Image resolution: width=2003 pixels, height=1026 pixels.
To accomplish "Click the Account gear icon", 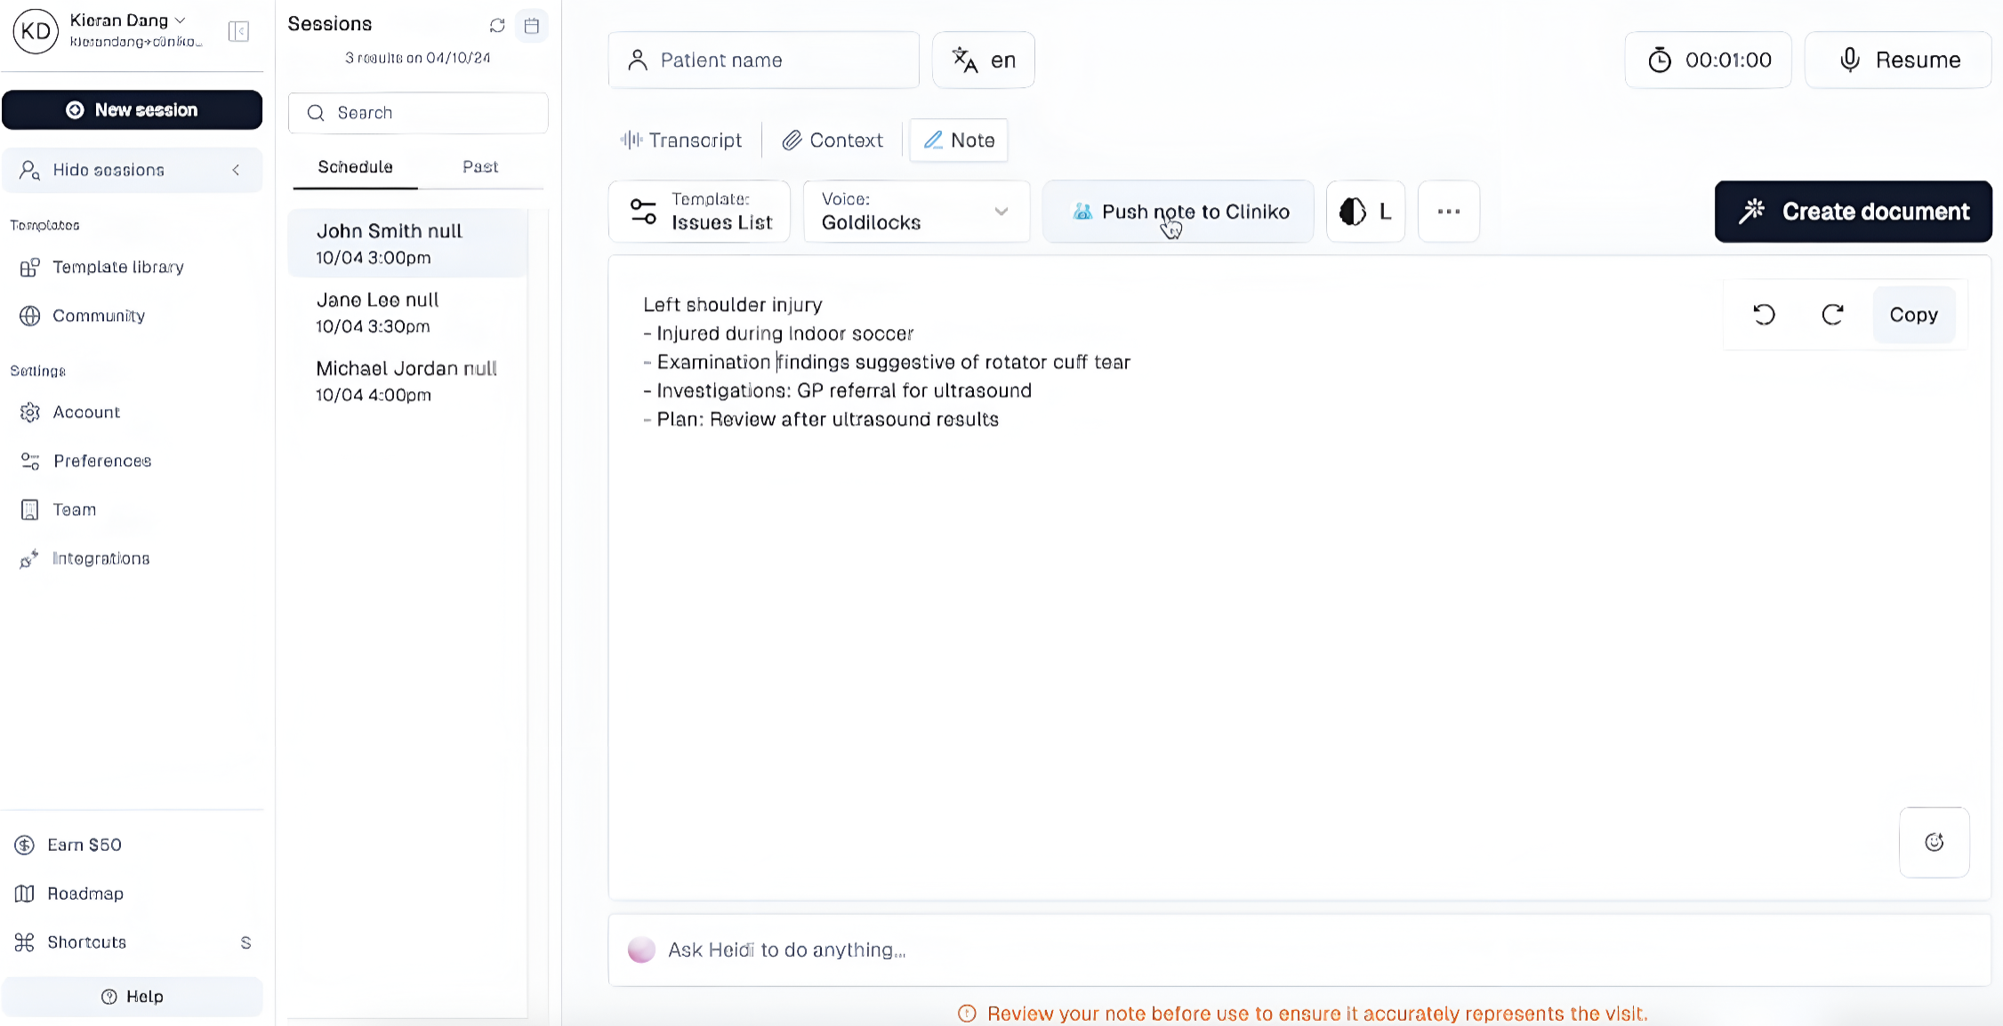I will click(29, 413).
